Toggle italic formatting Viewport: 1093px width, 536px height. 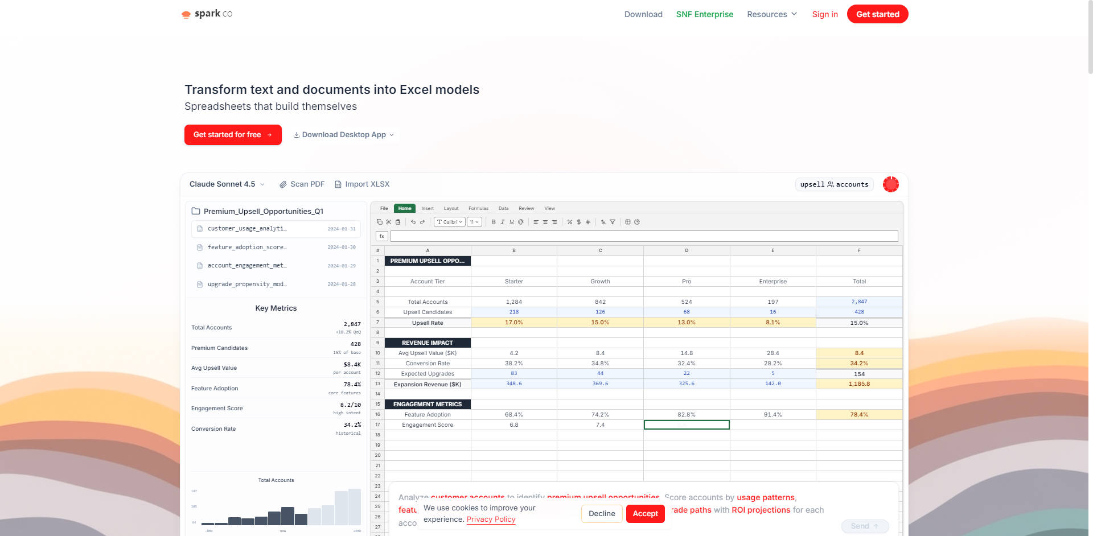503,222
